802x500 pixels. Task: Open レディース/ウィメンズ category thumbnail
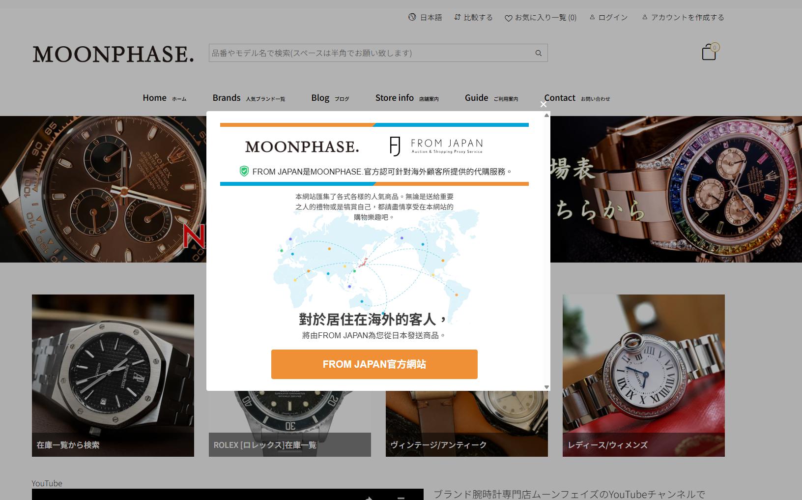coord(644,376)
